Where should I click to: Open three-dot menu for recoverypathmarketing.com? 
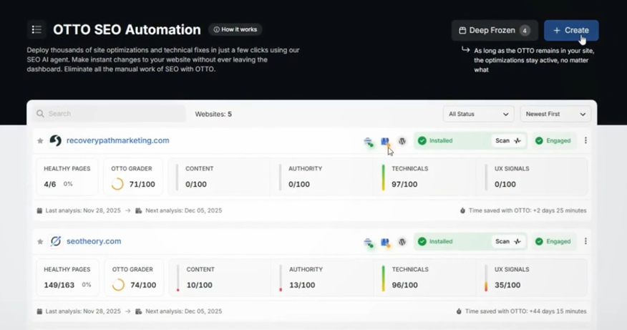pos(585,141)
